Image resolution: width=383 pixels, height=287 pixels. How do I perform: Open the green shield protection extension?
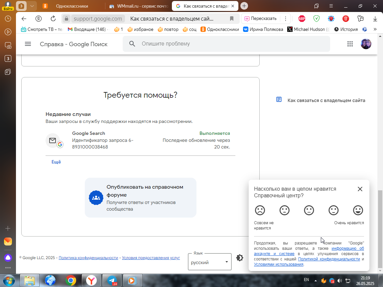point(316,19)
